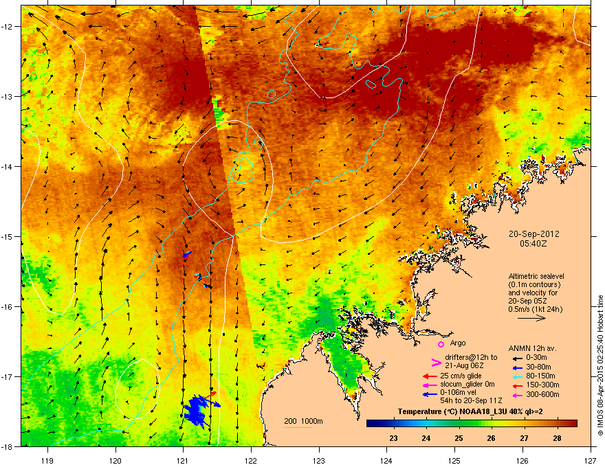Viewport: 605px width, 467px height.
Task: Click the cyan 80-150m ANMN arrow
Action: (516, 376)
